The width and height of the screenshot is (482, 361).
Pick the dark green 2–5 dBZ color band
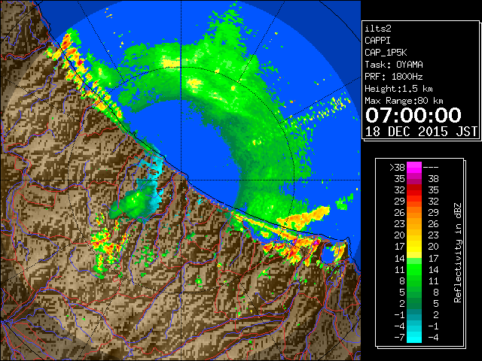414,303
